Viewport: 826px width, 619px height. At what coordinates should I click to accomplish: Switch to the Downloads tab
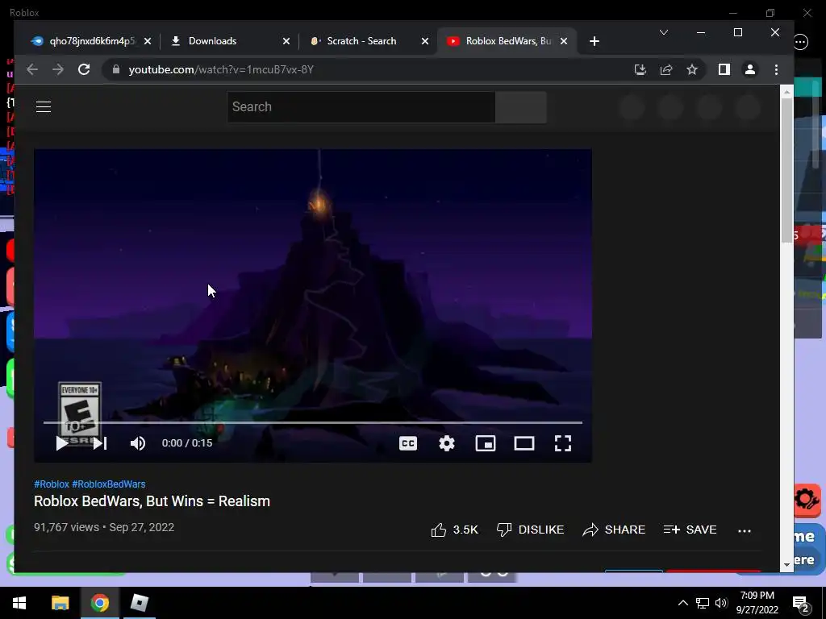[x=212, y=41]
